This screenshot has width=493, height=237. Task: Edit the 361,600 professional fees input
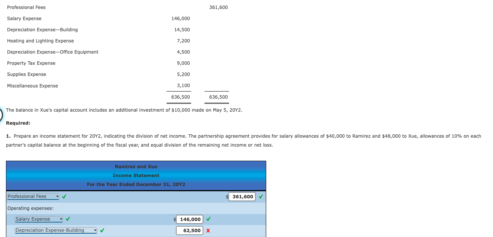242,196
